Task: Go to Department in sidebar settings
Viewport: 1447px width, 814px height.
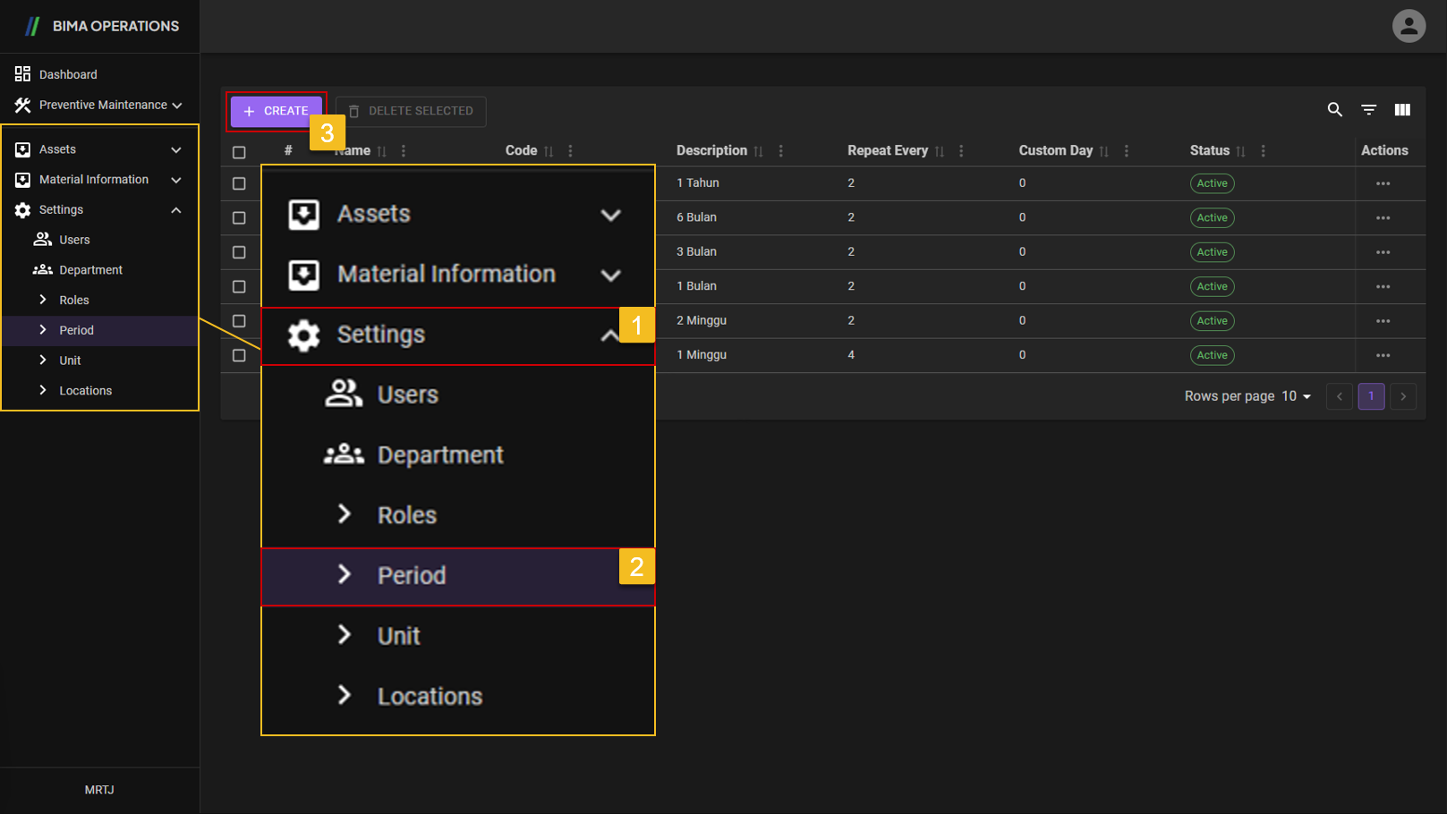Action: [x=90, y=270]
